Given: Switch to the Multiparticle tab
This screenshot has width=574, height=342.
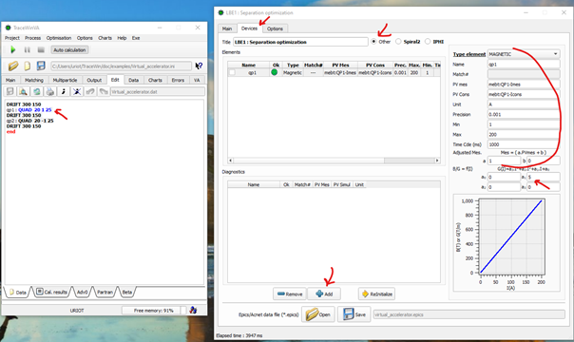Looking at the screenshot, I should (65, 80).
